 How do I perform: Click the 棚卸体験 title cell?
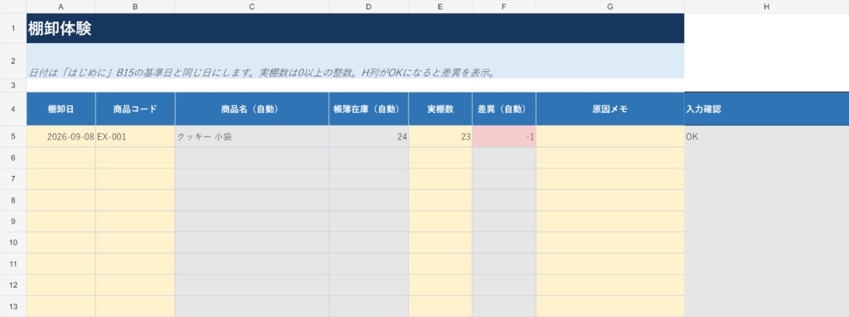[x=355, y=28]
